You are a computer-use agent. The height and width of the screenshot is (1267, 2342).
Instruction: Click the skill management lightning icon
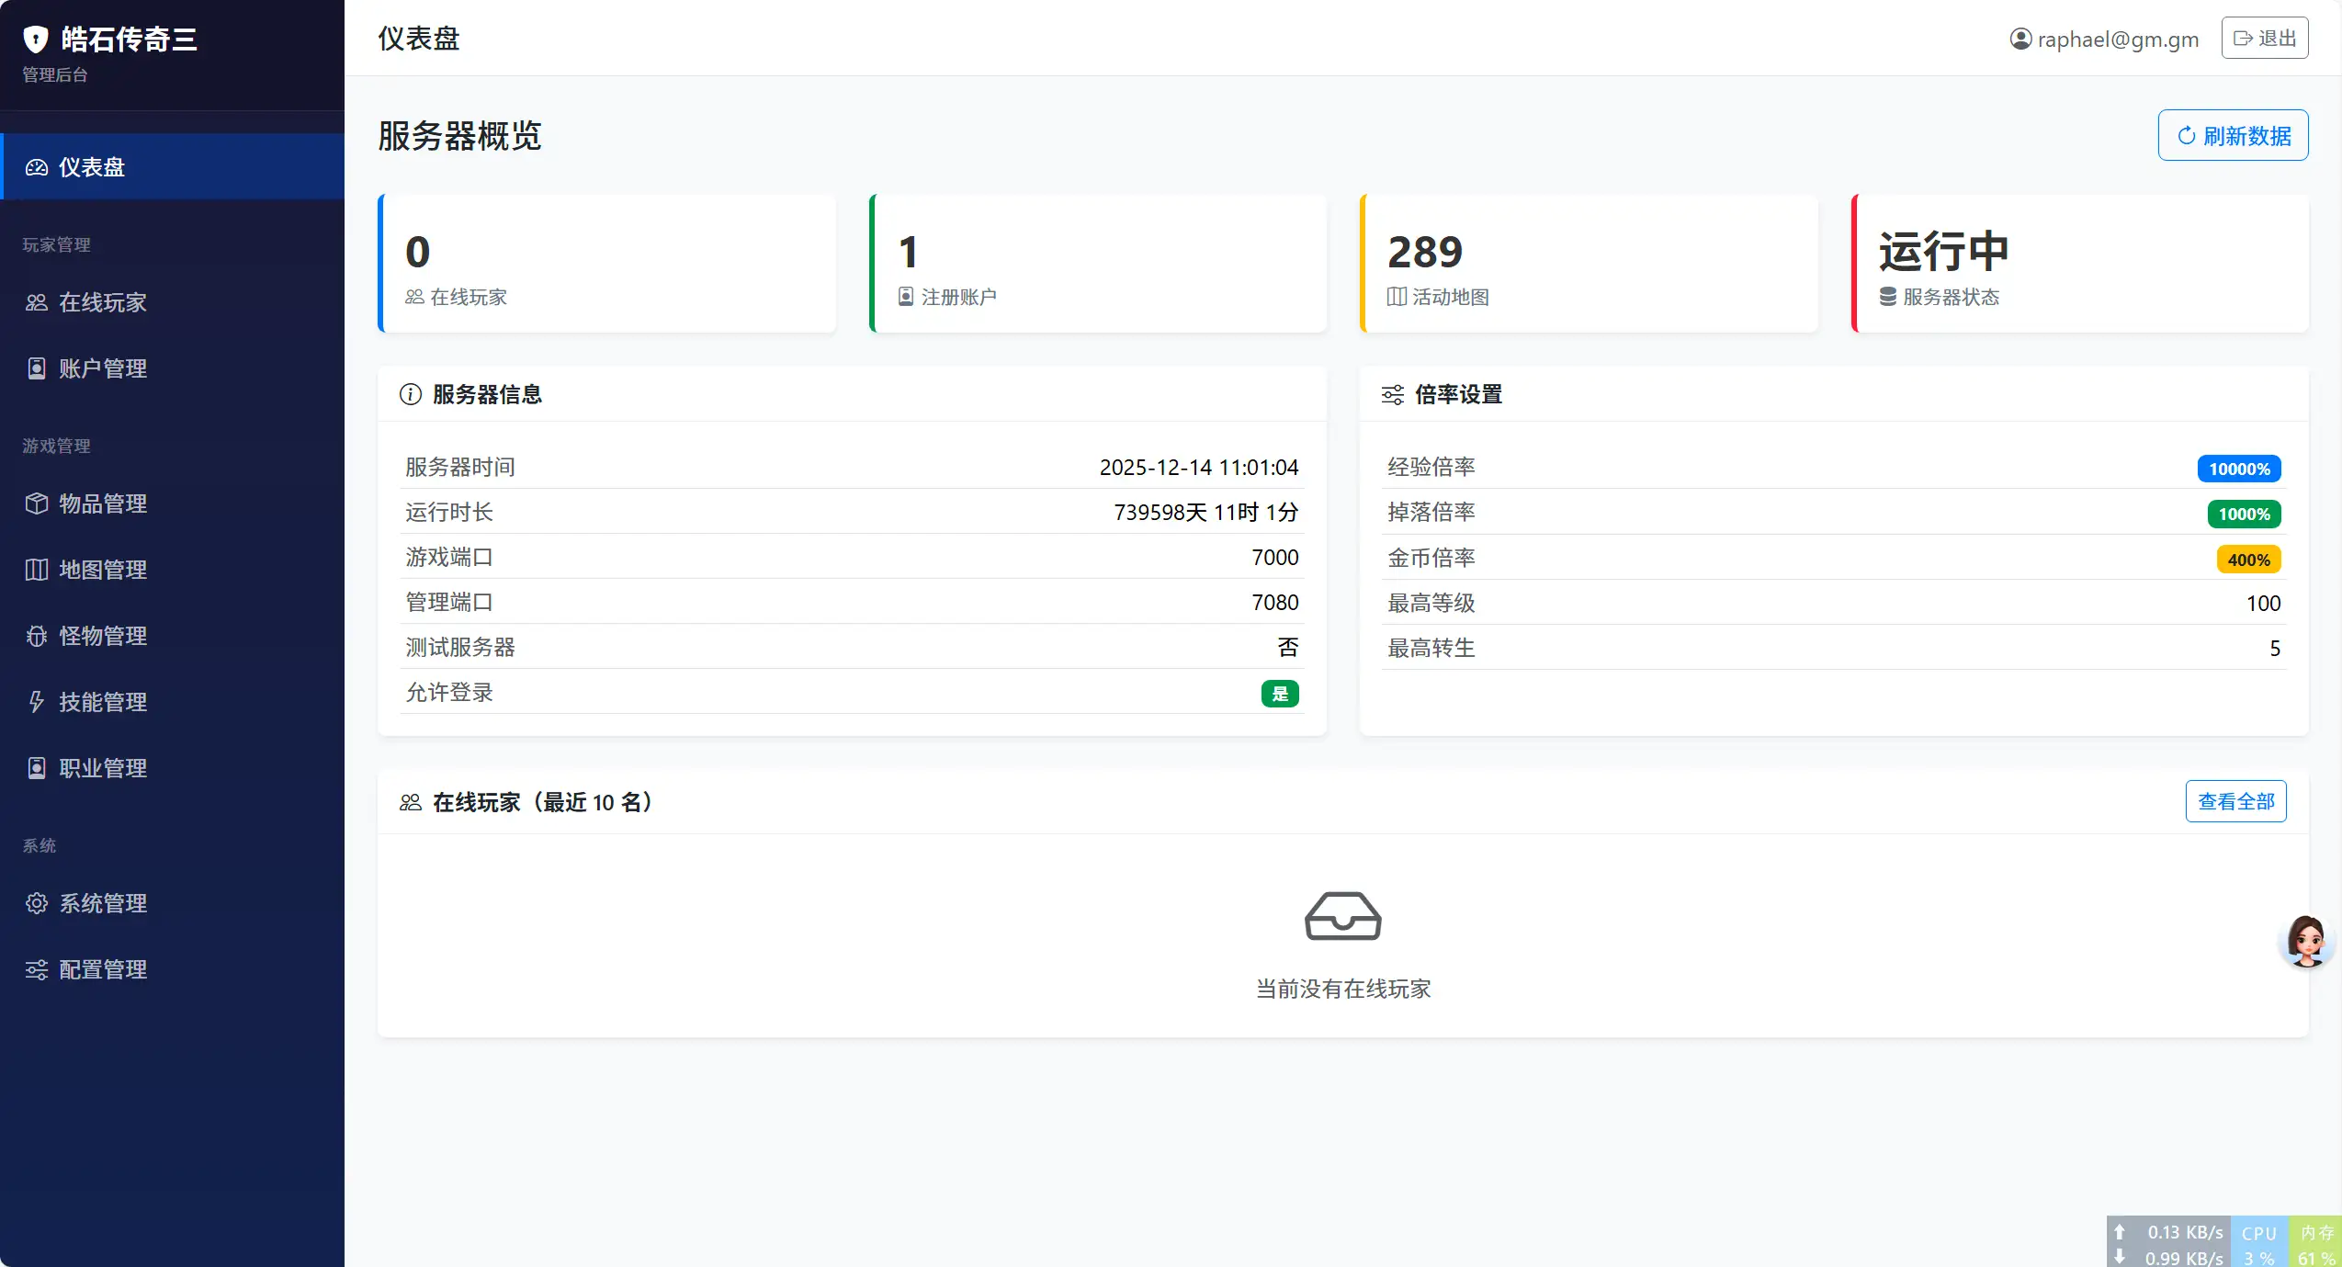tap(37, 702)
